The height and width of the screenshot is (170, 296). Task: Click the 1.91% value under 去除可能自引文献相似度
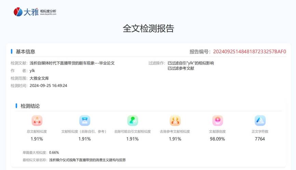pos(133,139)
